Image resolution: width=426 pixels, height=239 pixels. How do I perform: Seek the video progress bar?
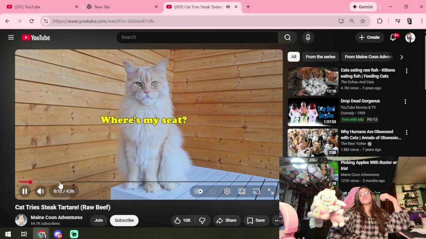148,182
